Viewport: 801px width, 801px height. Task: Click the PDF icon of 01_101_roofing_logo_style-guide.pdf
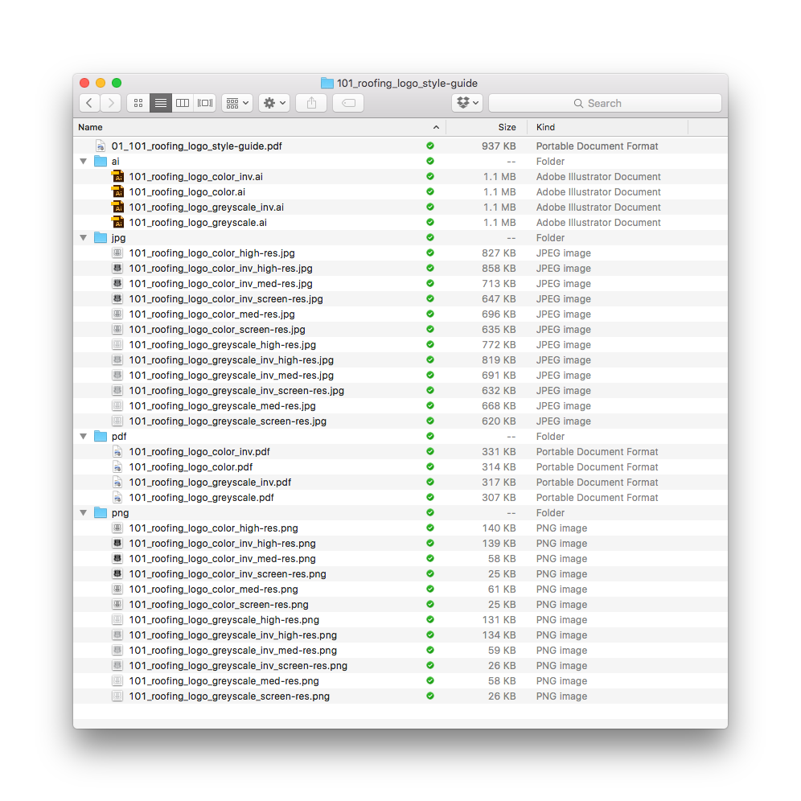coord(101,146)
